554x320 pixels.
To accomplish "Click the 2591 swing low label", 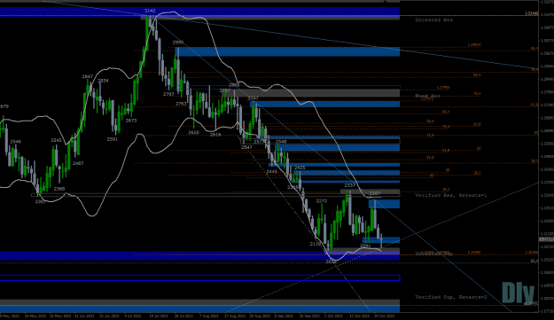I will tap(113, 139).
